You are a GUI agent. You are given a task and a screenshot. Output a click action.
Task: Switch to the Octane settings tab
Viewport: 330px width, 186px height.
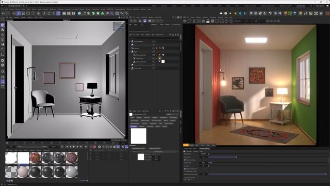click(x=205, y=148)
